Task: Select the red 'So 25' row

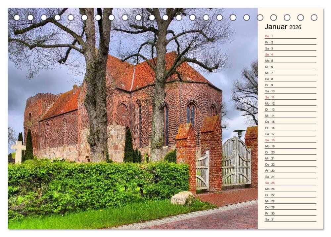Action: 291,183
